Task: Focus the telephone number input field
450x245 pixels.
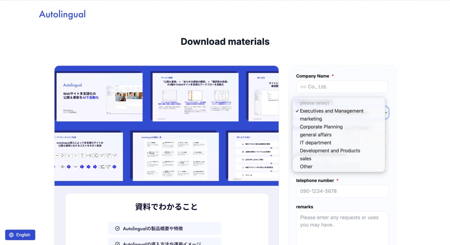Action: pos(342,191)
